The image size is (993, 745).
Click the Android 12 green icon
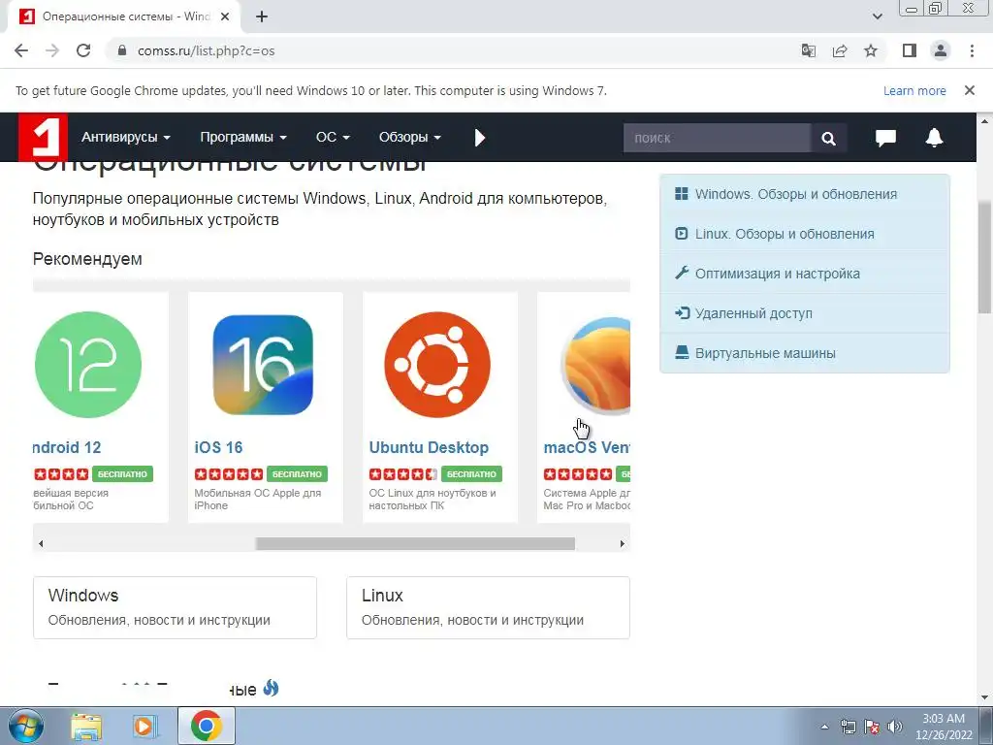pyautogui.click(x=88, y=365)
